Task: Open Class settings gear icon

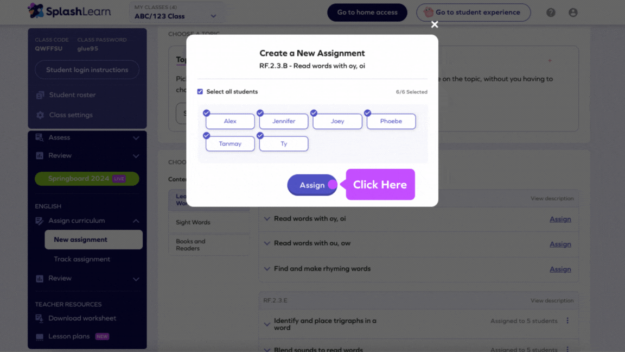Action: pyautogui.click(x=40, y=115)
